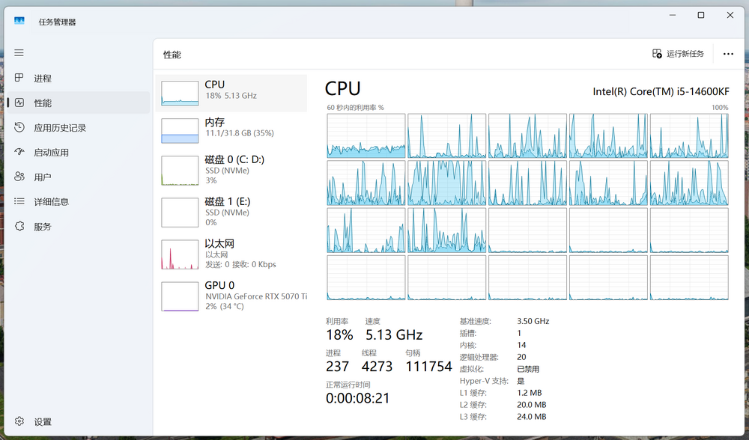Click the L3 缓存 value 24.0 MB
This screenshot has width=749, height=440.
point(532,417)
